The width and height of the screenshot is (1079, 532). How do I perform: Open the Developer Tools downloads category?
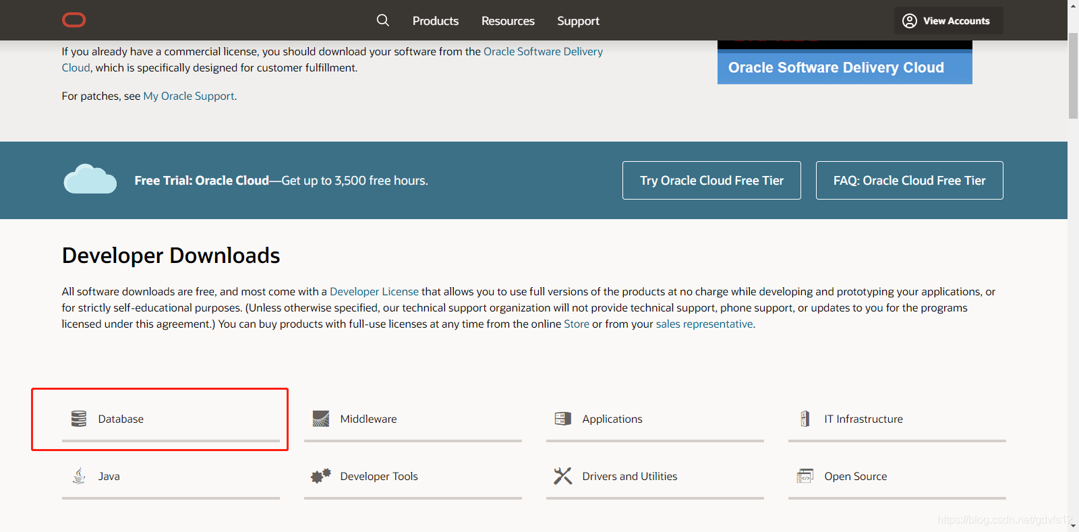(x=413, y=476)
